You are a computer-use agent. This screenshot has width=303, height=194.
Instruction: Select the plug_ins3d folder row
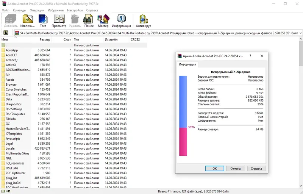(73, 183)
